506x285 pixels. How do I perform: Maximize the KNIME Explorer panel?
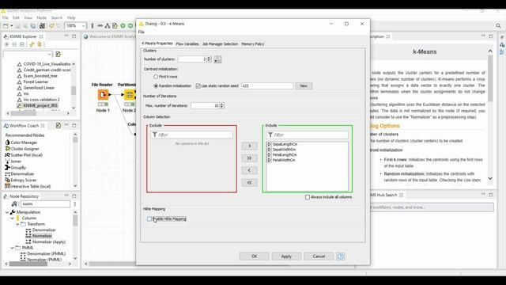click(74, 36)
